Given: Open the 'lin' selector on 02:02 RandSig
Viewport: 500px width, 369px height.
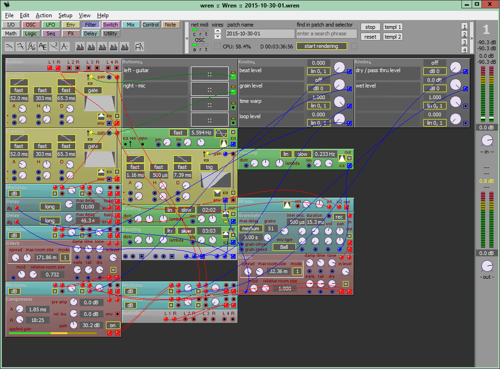Looking at the screenshot, I should pyautogui.click(x=170, y=210).
